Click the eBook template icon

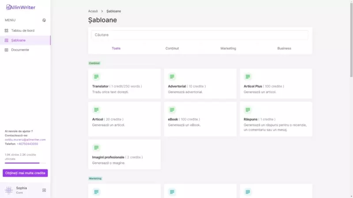tap(172, 110)
